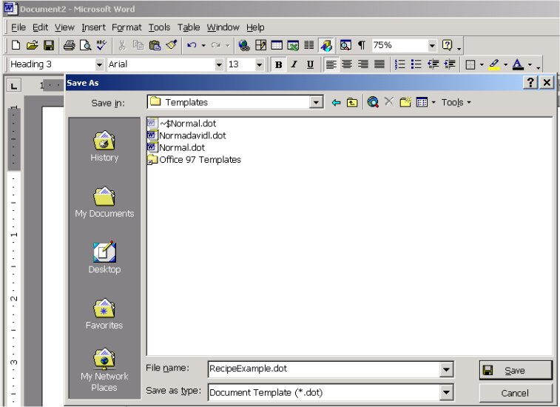Click Search the Web icon in dialog
Screen dimensions: 560x407
point(373,103)
